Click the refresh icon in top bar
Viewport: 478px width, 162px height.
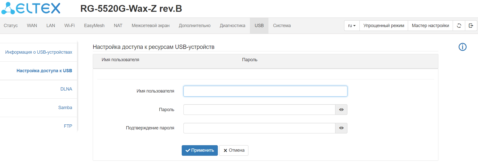[459, 26]
